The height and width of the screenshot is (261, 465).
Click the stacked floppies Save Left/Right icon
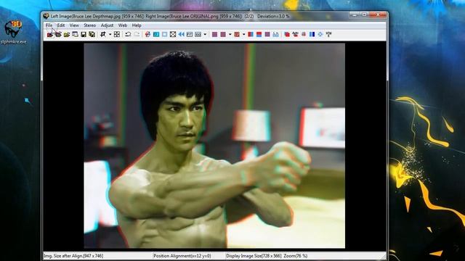pos(92,35)
